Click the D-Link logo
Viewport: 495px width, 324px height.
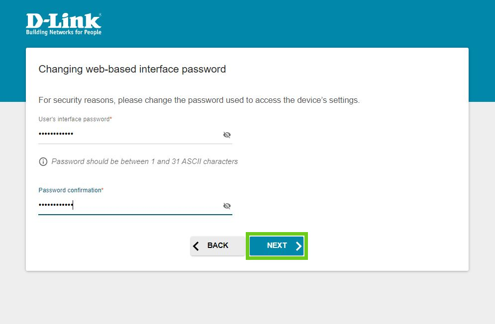pyautogui.click(x=64, y=21)
